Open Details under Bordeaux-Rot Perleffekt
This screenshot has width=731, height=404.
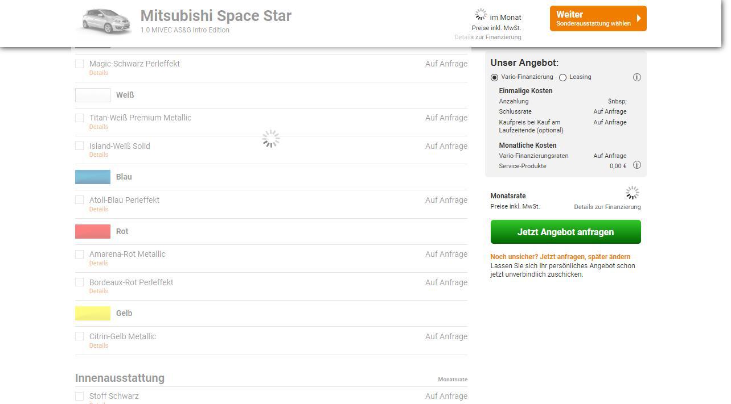click(98, 291)
